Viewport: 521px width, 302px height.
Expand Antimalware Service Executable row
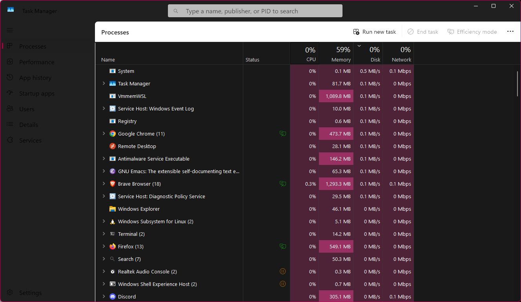point(104,159)
